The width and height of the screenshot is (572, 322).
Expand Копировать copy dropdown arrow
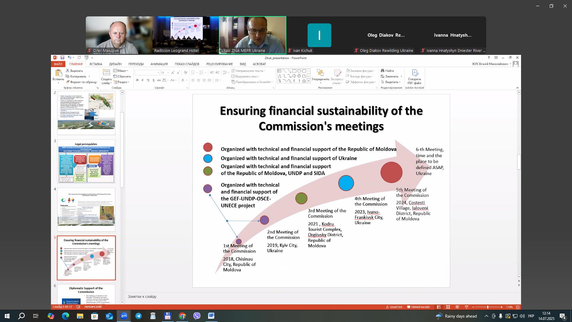(x=89, y=76)
